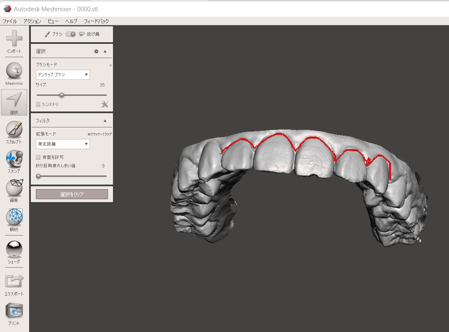
Task: Click the サイズ slider handle
Action: 62,95
